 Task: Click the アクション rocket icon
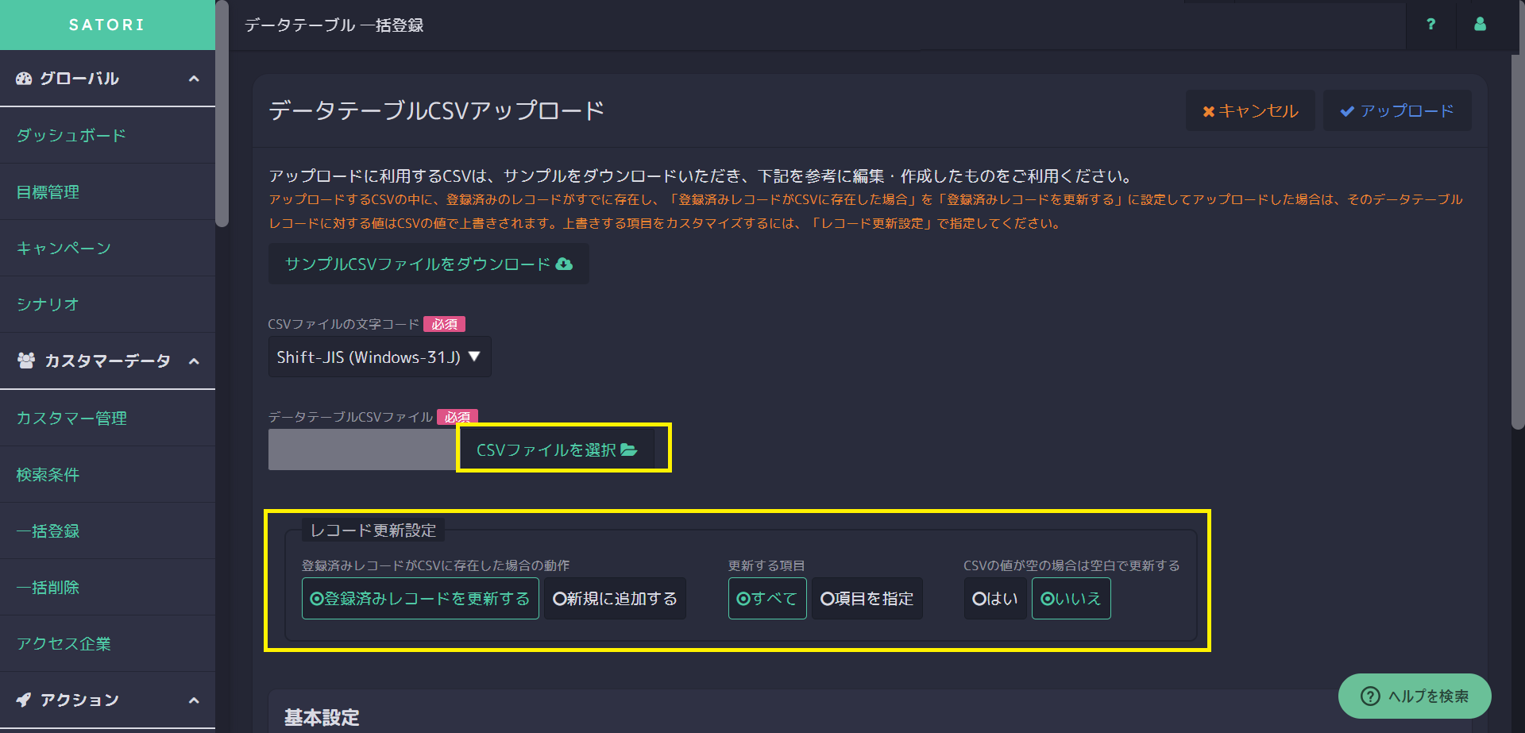(24, 700)
